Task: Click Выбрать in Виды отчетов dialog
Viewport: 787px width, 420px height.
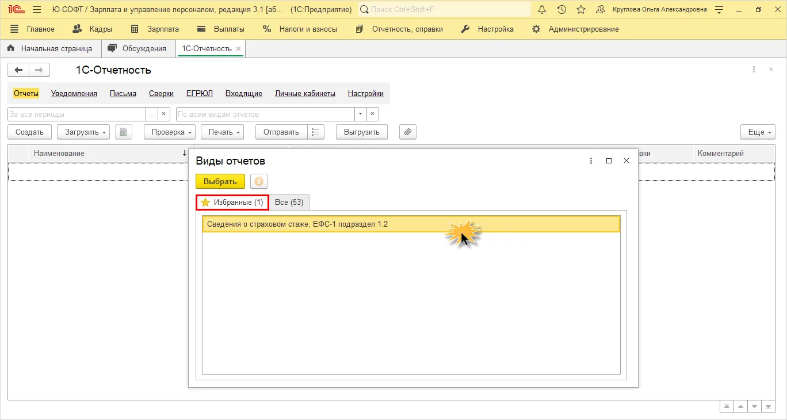Action: pyautogui.click(x=220, y=181)
